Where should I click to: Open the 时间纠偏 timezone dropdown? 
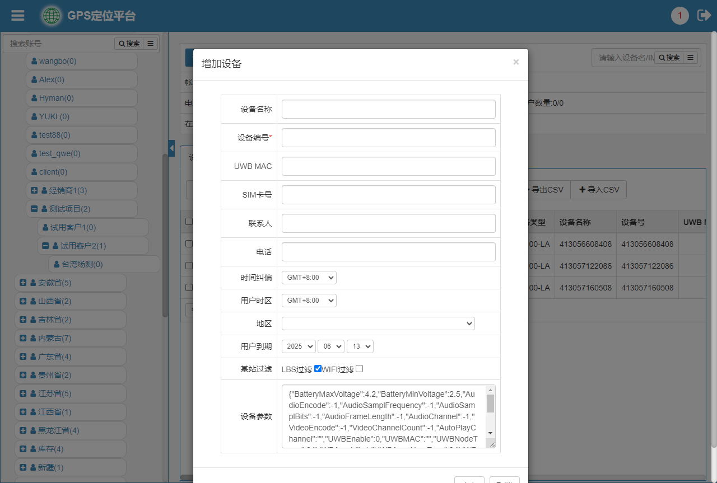[x=309, y=278]
